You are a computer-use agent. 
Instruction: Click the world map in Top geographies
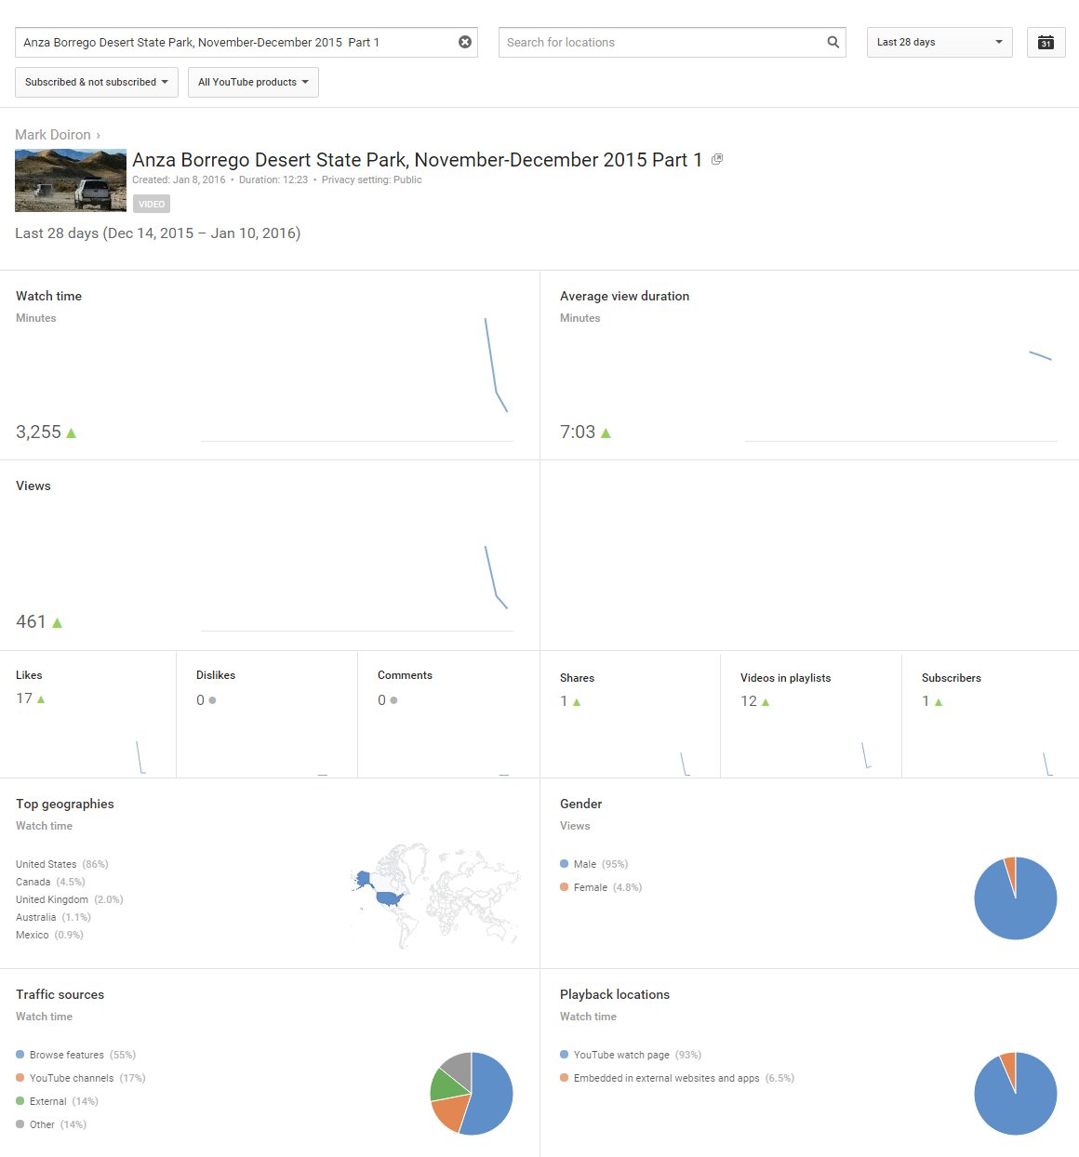pyautogui.click(x=435, y=895)
